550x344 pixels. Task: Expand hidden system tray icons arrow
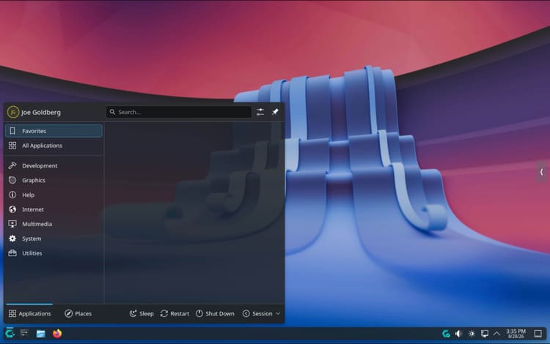[x=496, y=334]
